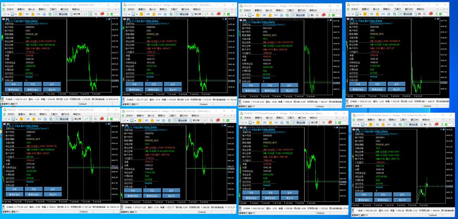The image size is (458, 219).
Task: Open the 工具(T) menu in 5986563 window
Action: pos(53,114)
